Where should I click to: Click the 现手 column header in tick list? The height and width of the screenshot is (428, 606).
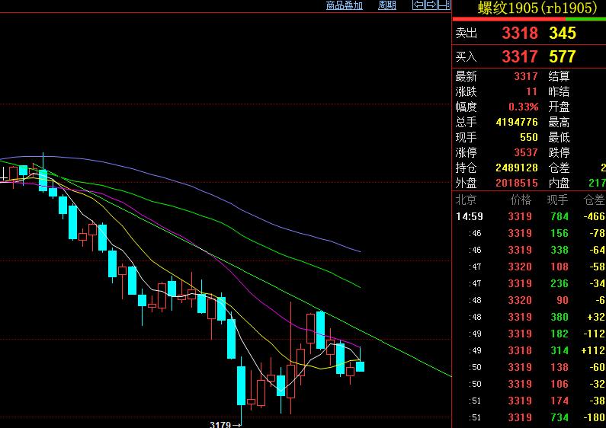pyautogui.click(x=557, y=200)
